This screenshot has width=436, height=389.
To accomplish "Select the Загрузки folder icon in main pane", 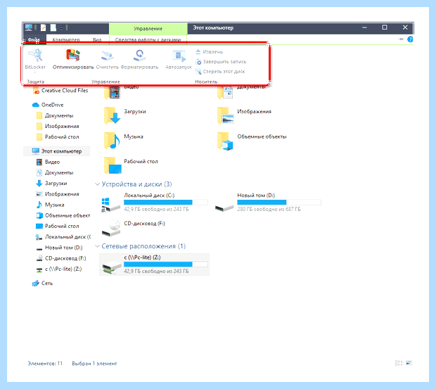I will point(112,115).
